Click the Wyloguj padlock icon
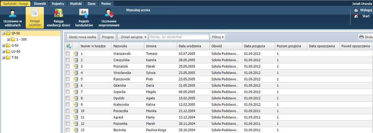The image size is (373, 133). (356, 10)
